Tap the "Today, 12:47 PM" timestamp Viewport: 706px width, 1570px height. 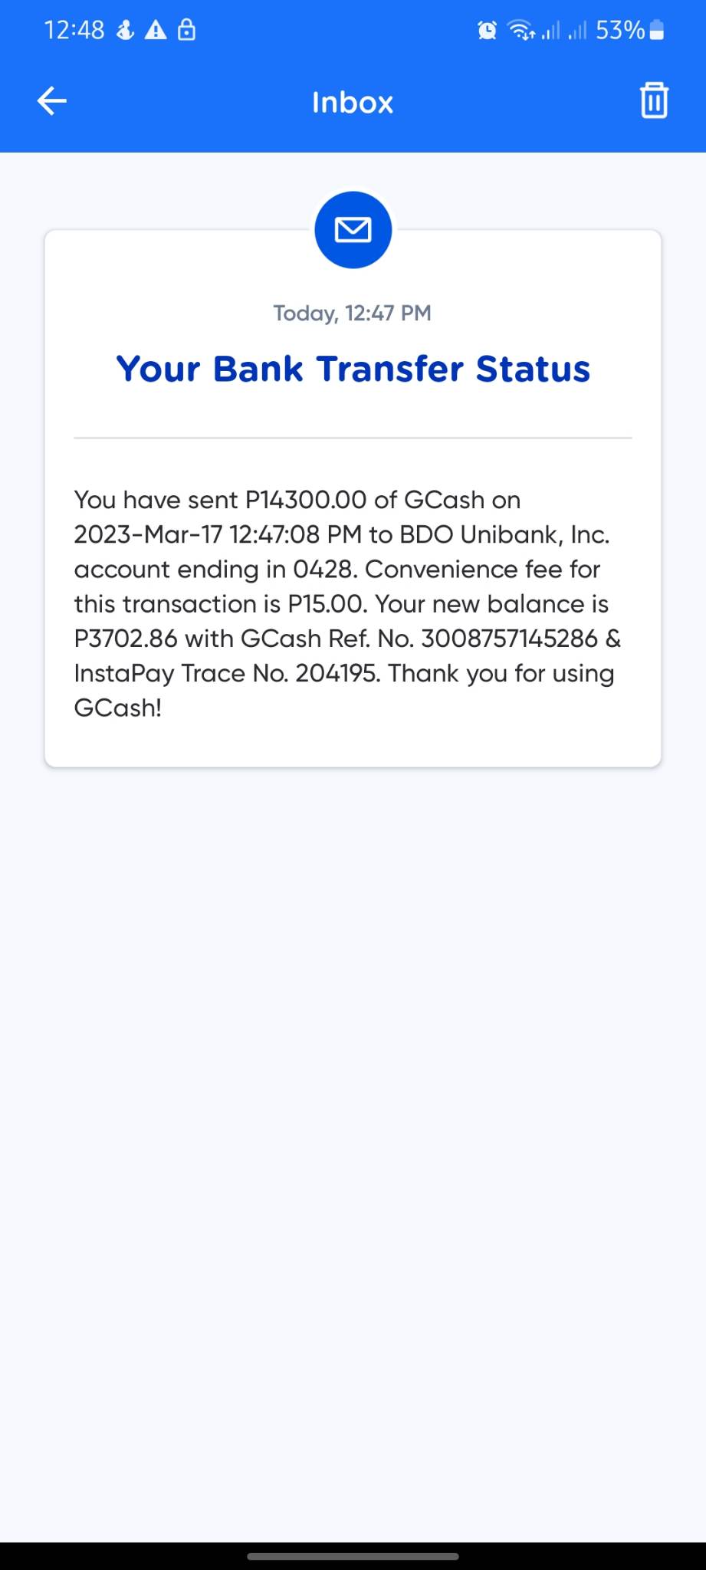(353, 314)
